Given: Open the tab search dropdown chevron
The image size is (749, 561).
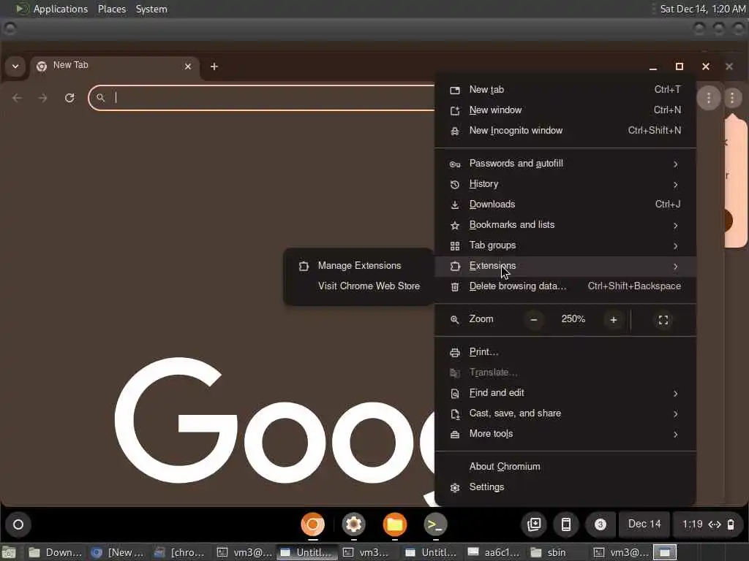Looking at the screenshot, I should click(x=15, y=66).
